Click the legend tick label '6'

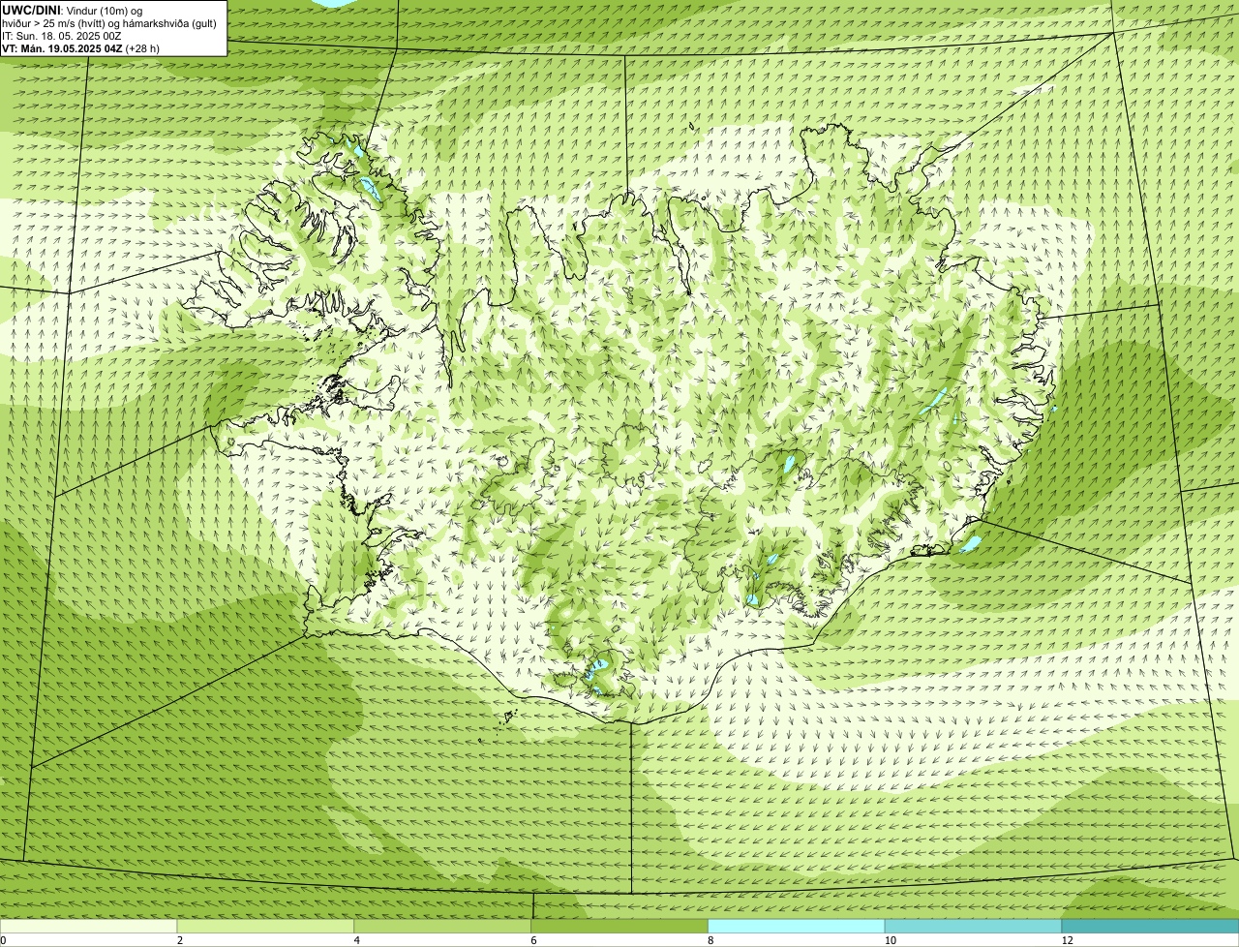pyautogui.click(x=532, y=940)
